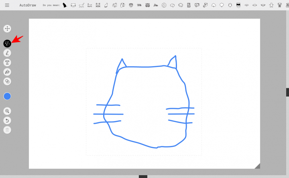Click the Zoom magnifier tool
289x178 pixels.
point(7,111)
